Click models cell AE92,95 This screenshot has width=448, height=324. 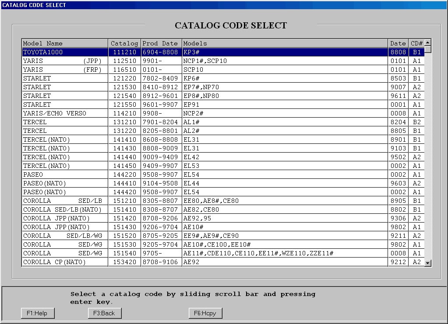point(285,219)
